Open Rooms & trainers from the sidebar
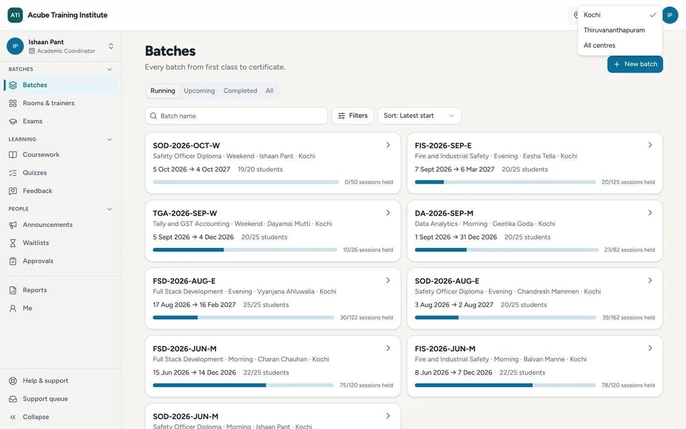 click(60, 103)
